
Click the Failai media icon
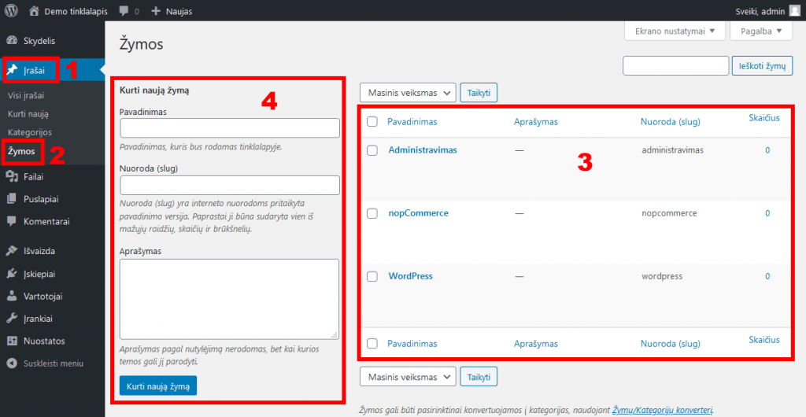(x=13, y=177)
